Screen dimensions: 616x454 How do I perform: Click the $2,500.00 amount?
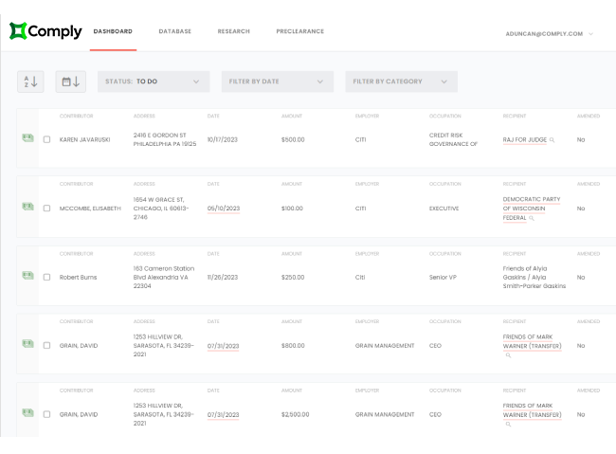[295, 414]
